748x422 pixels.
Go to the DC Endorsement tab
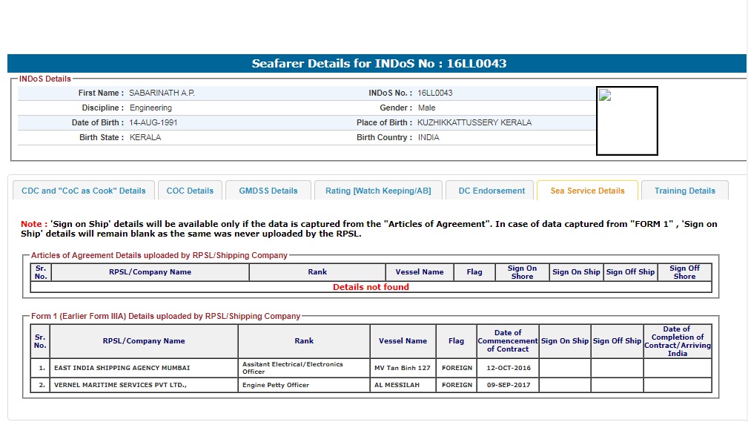tap(492, 191)
